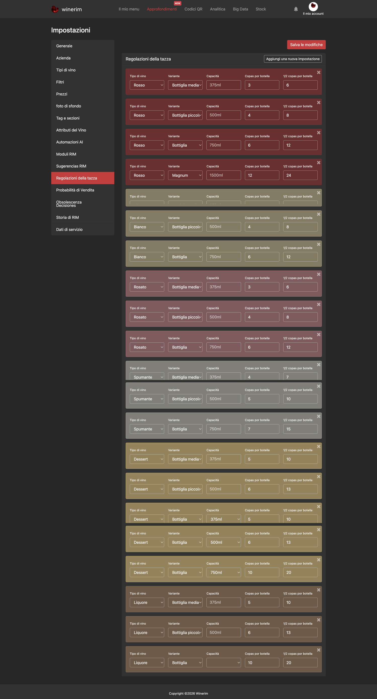Expand the Dessert 750ml Capacità dropdown

[223, 572]
